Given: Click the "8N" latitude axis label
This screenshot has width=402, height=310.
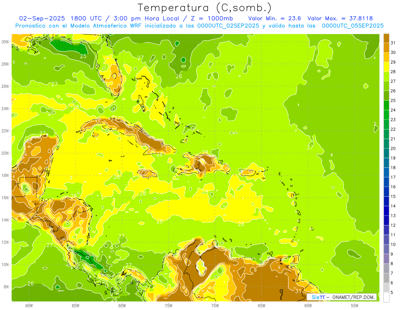Looking at the screenshot, I should coord(6,287).
